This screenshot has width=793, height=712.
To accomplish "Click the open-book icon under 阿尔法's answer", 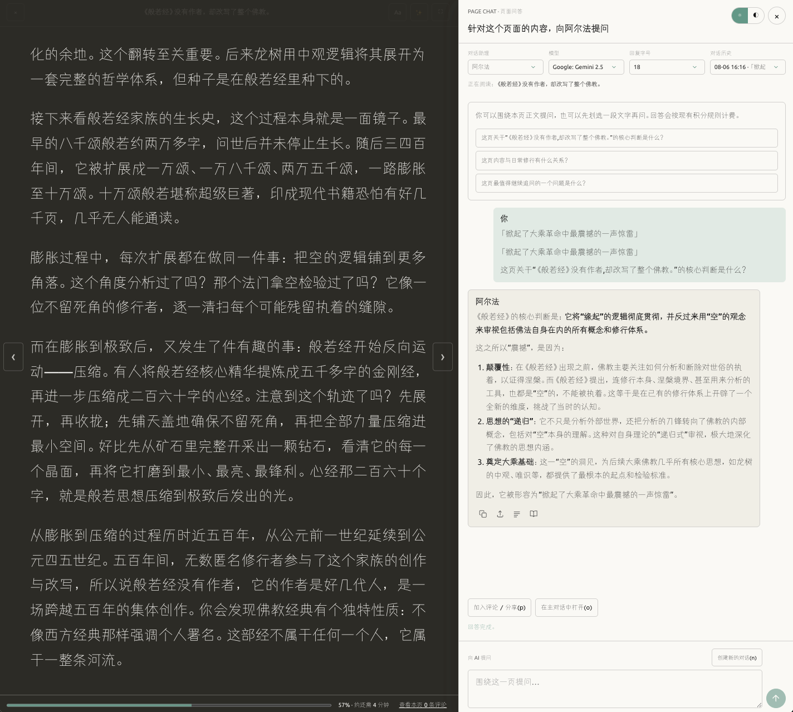I will [533, 514].
